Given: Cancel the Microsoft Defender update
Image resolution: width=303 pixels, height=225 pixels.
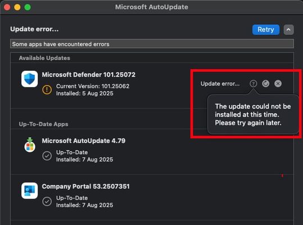Looking at the screenshot, I should pos(278,83).
